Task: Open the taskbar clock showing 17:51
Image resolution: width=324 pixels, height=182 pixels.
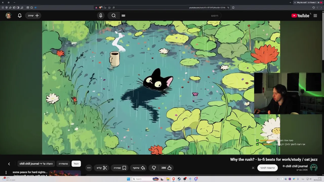Action: coord(318,179)
